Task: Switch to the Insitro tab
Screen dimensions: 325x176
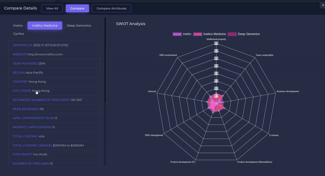Action: click(18, 26)
